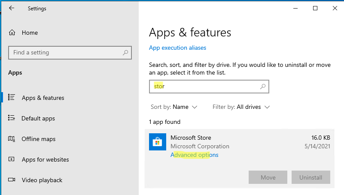The width and height of the screenshot is (344, 195).
Task: Open the 'Sort by: Name' dropdown
Action: 174,107
